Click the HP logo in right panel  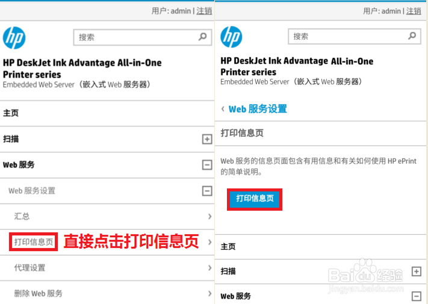pyautogui.click(x=231, y=37)
